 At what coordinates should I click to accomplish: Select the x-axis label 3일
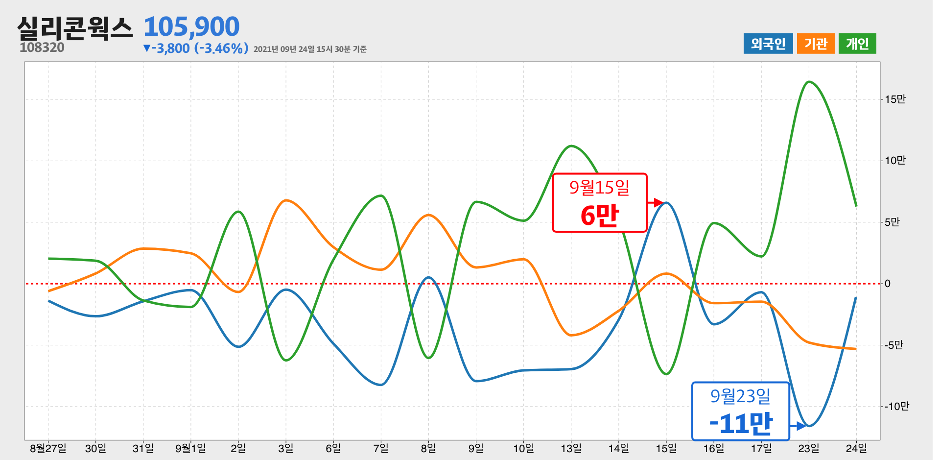285,448
